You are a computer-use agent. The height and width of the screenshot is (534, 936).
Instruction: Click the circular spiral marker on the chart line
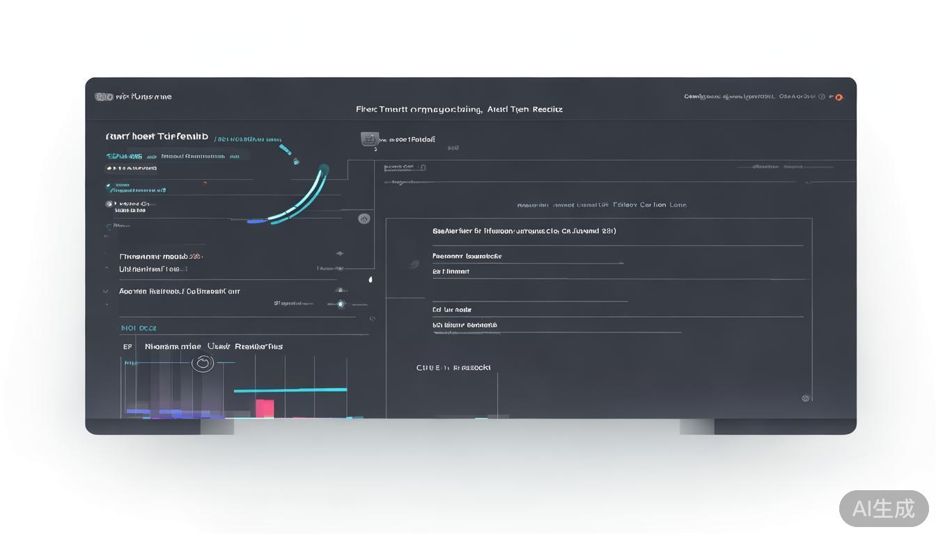click(203, 362)
